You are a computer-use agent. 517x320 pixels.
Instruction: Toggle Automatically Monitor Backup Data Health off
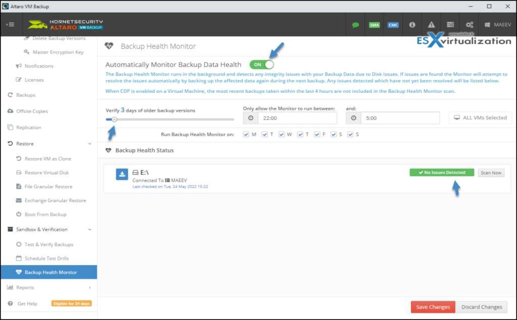(x=262, y=65)
